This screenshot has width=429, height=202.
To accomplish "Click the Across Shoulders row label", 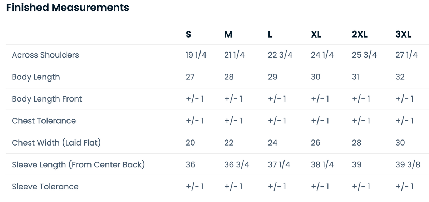I will point(45,55).
